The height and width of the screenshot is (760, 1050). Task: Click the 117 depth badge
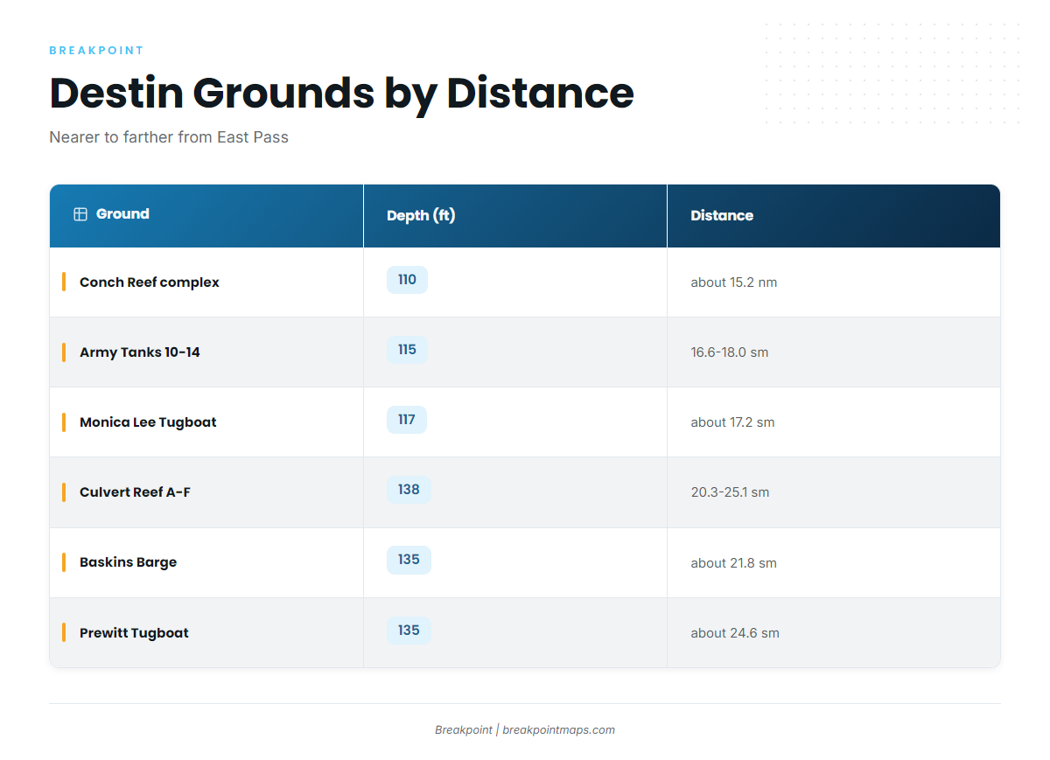coord(407,420)
